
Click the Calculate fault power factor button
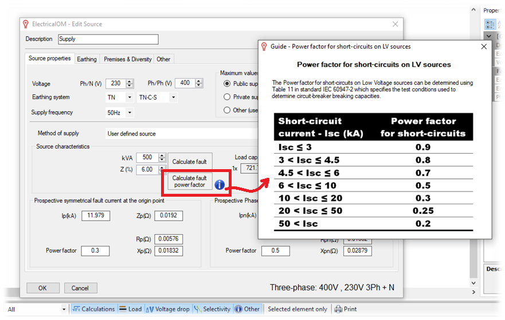189,181
